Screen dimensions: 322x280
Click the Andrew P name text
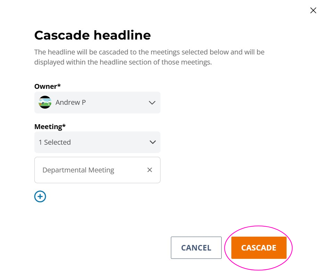pos(71,102)
